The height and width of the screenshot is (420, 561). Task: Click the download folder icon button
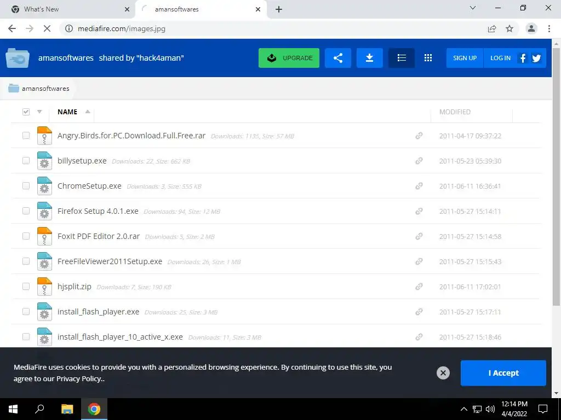pos(370,58)
